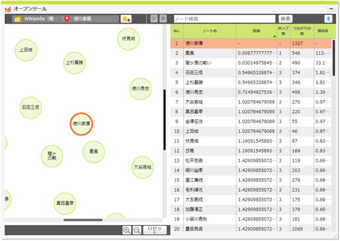Viewport: 340px width, 241px height.
Task: Click the 徳川家康 label in top toolbar
Action: click(83, 19)
